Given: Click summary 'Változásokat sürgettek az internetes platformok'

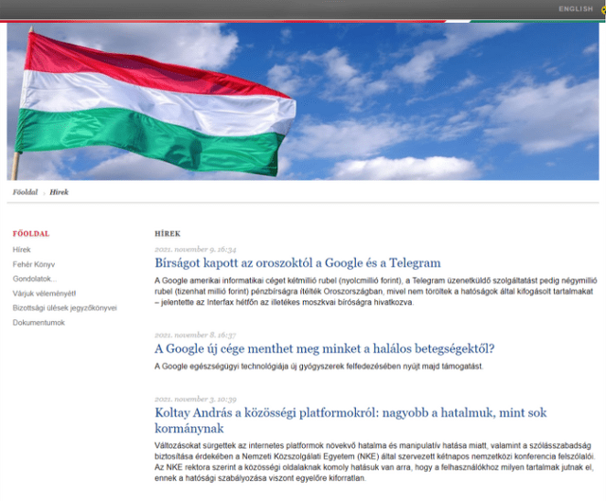Looking at the screenshot, I should (x=374, y=461).
